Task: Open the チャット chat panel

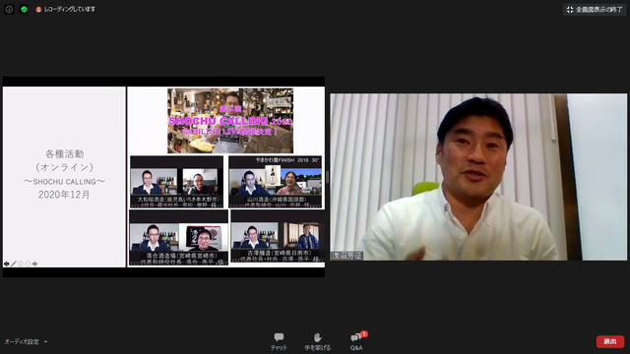Action: 279,341
